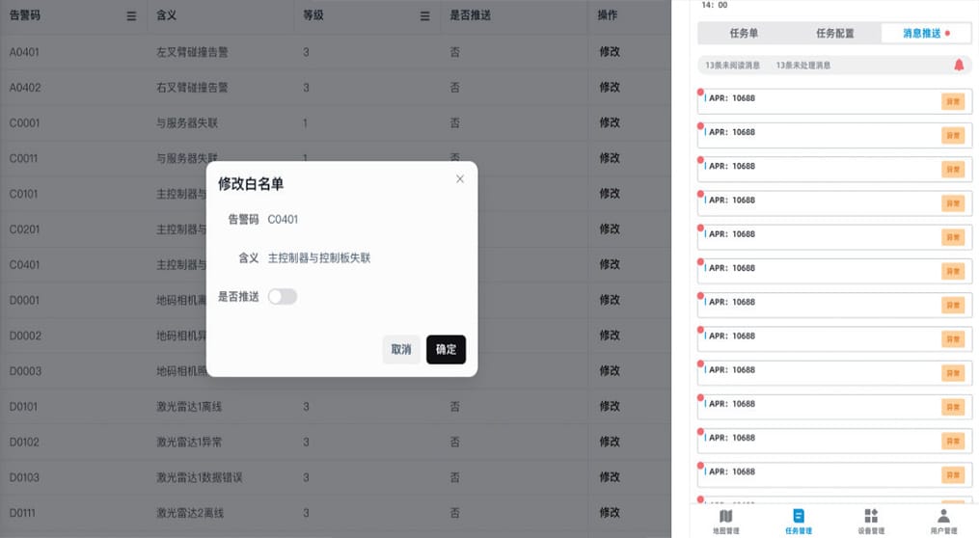Switch to the 任务单 tab
Viewport: 979px width, 538px height.
[x=744, y=34]
